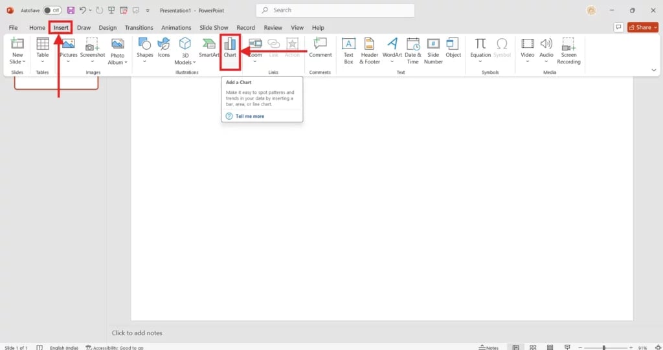This screenshot has height=350, width=663.
Task: Open the New Slide dropdown
Action: tap(17, 61)
